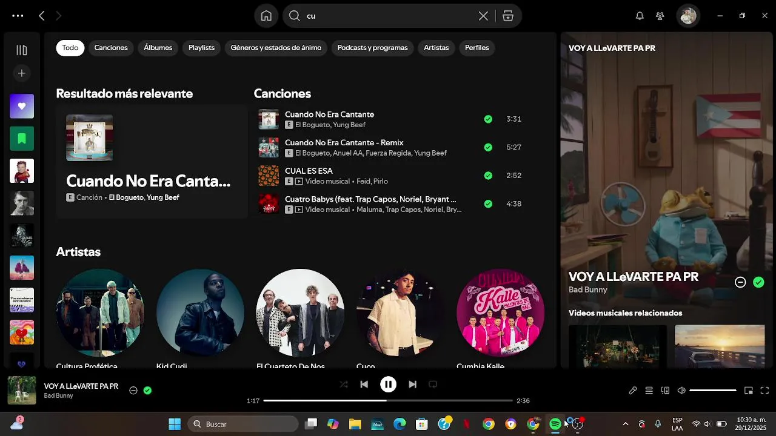
Task: Open connect to a device icon
Action: (x=665, y=391)
